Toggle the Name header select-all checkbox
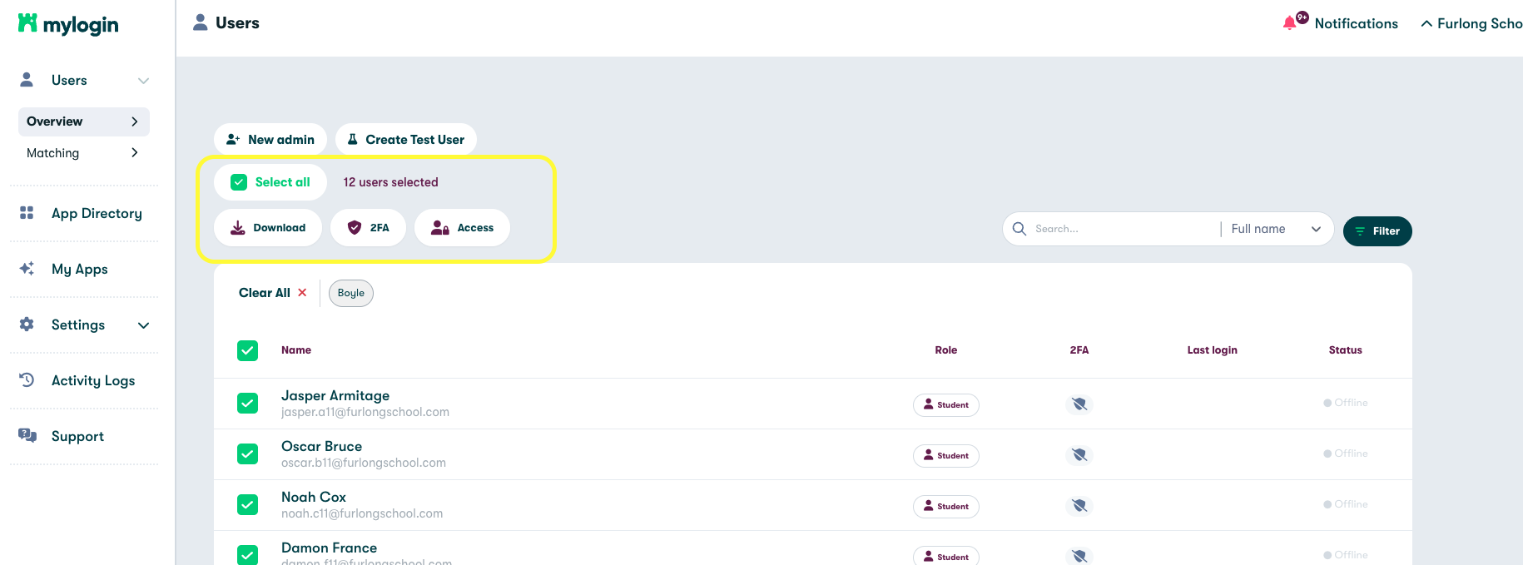 (x=248, y=350)
